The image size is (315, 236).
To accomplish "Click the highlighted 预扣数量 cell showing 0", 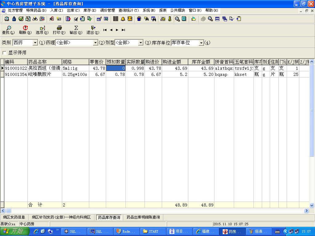I will click(x=116, y=68).
